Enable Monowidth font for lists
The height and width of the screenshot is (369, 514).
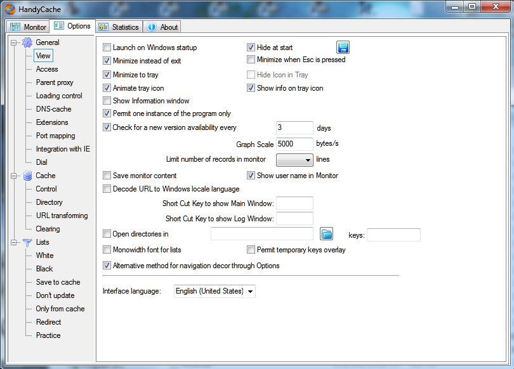click(107, 250)
